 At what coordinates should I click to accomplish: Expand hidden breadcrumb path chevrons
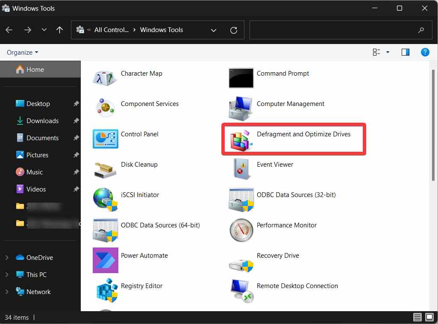point(89,30)
